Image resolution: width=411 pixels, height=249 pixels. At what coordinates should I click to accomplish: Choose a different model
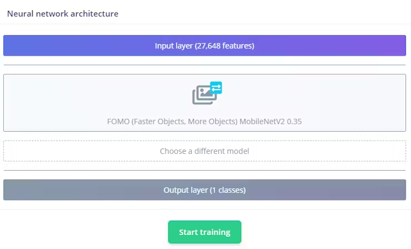(204, 151)
